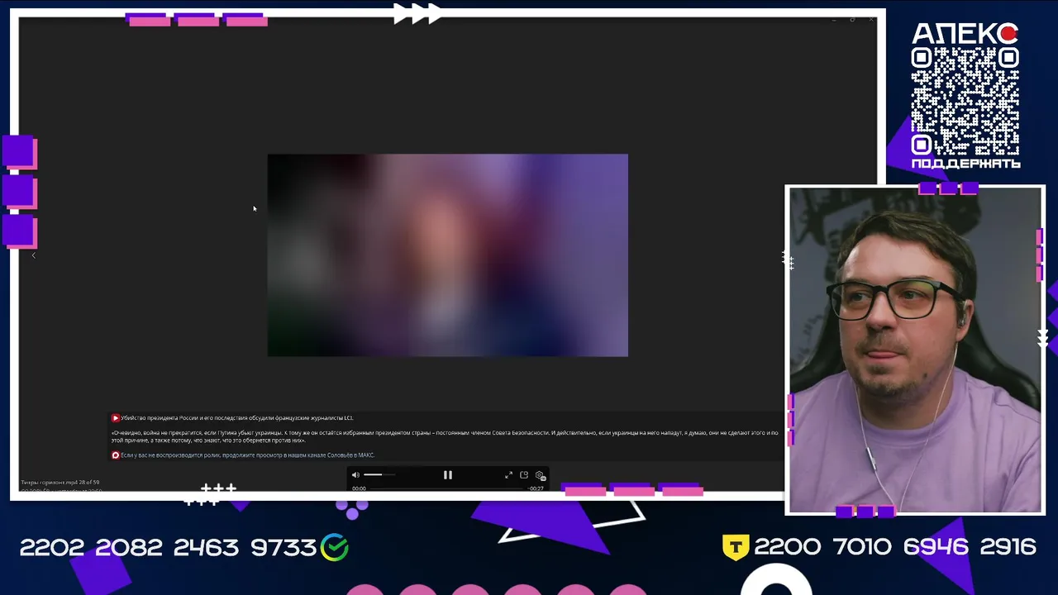This screenshot has width=1058, height=595.
Task: Click the red play icon before caption
Action: coord(116,418)
